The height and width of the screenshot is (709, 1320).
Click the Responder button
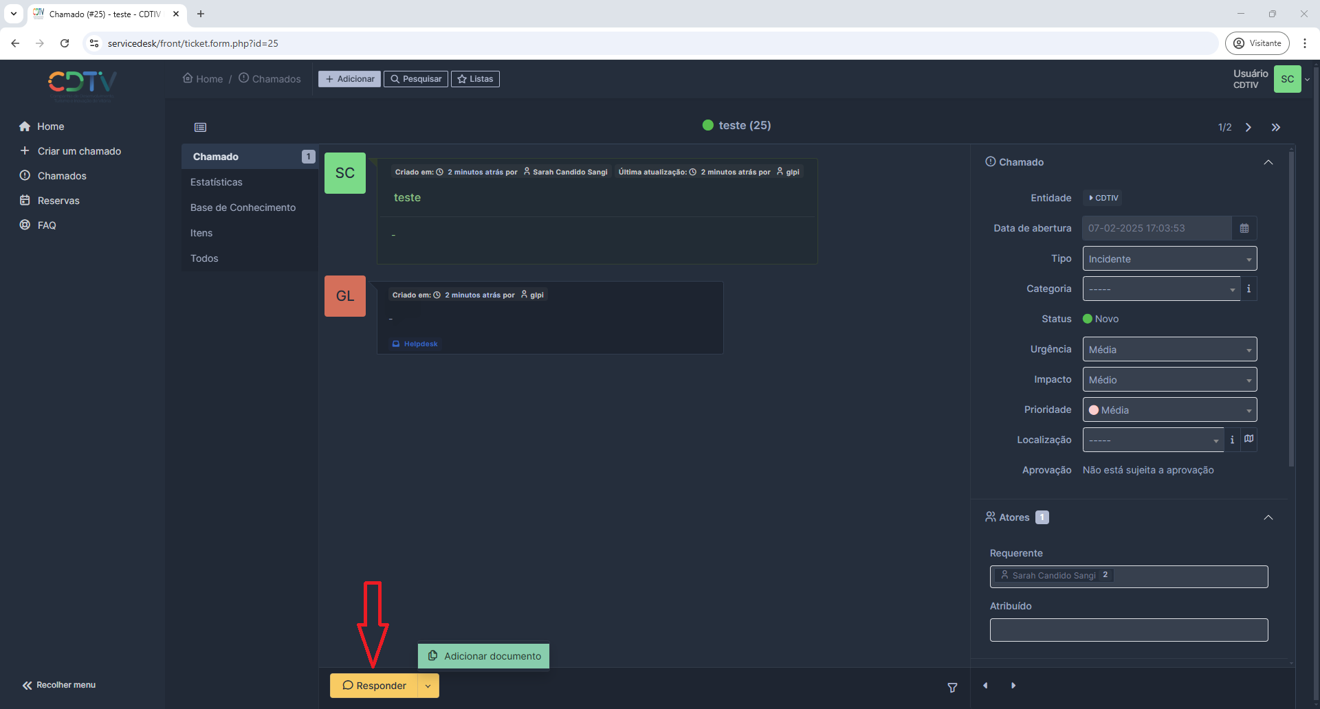pyautogui.click(x=374, y=686)
